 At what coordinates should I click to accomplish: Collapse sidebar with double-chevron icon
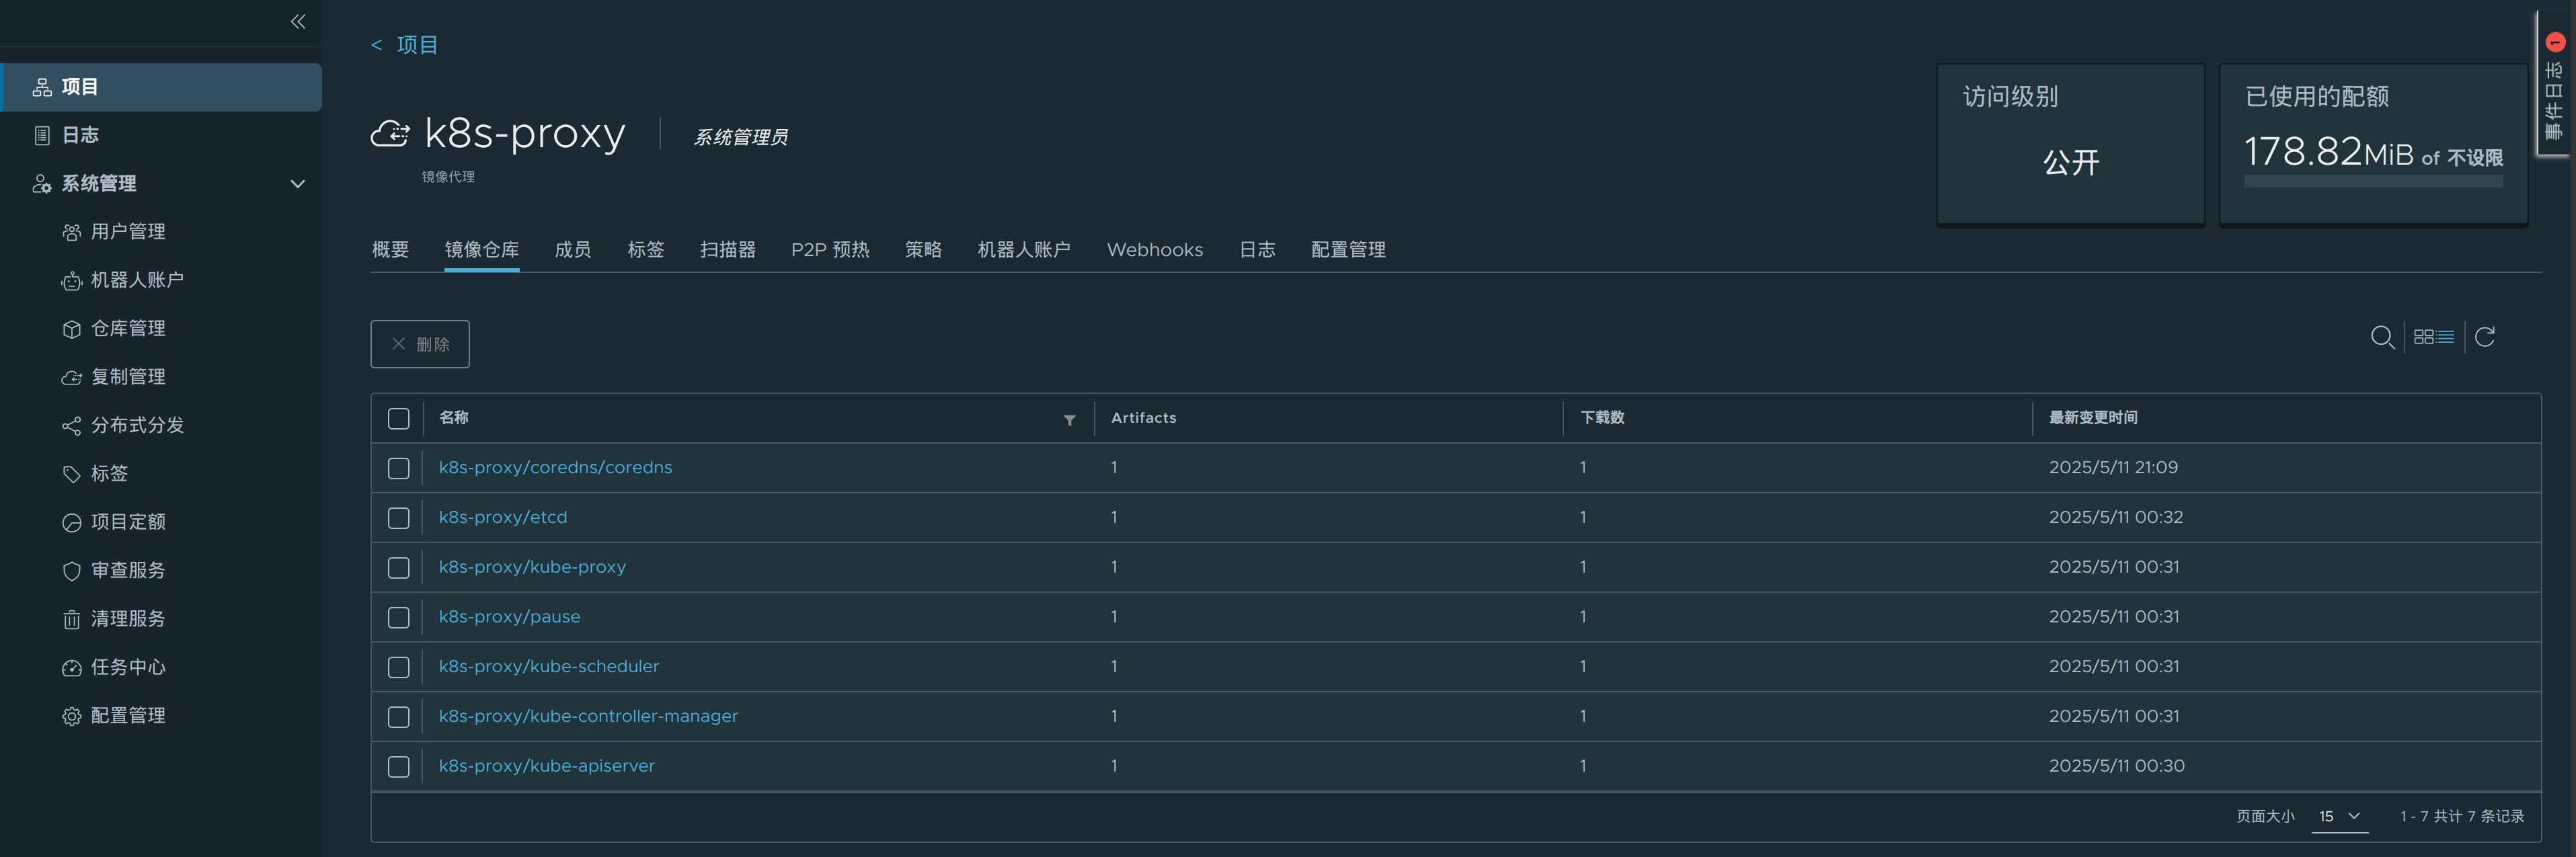click(x=298, y=21)
